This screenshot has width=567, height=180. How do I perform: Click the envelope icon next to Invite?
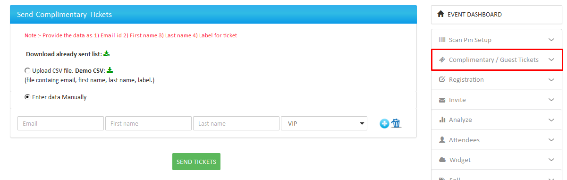coord(442,100)
